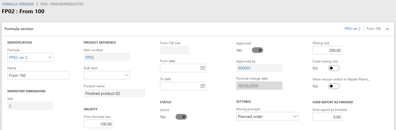Image resolution: width=396 pixels, height=130 pixels.
Task: Collapse the Formula version section
Action: click(387, 29)
